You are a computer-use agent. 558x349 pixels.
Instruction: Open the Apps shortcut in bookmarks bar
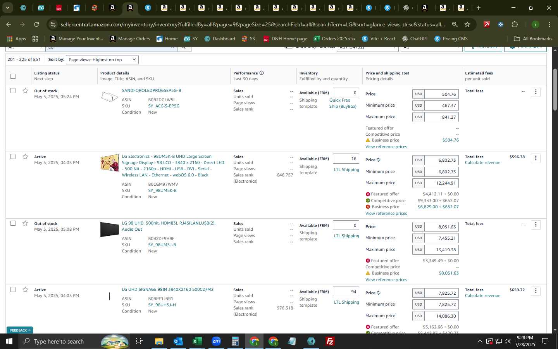click(x=17, y=39)
